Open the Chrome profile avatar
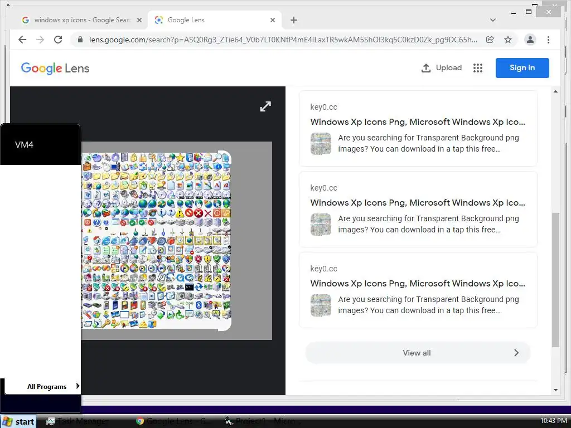The image size is (571, 428). (x=530, y=40)
